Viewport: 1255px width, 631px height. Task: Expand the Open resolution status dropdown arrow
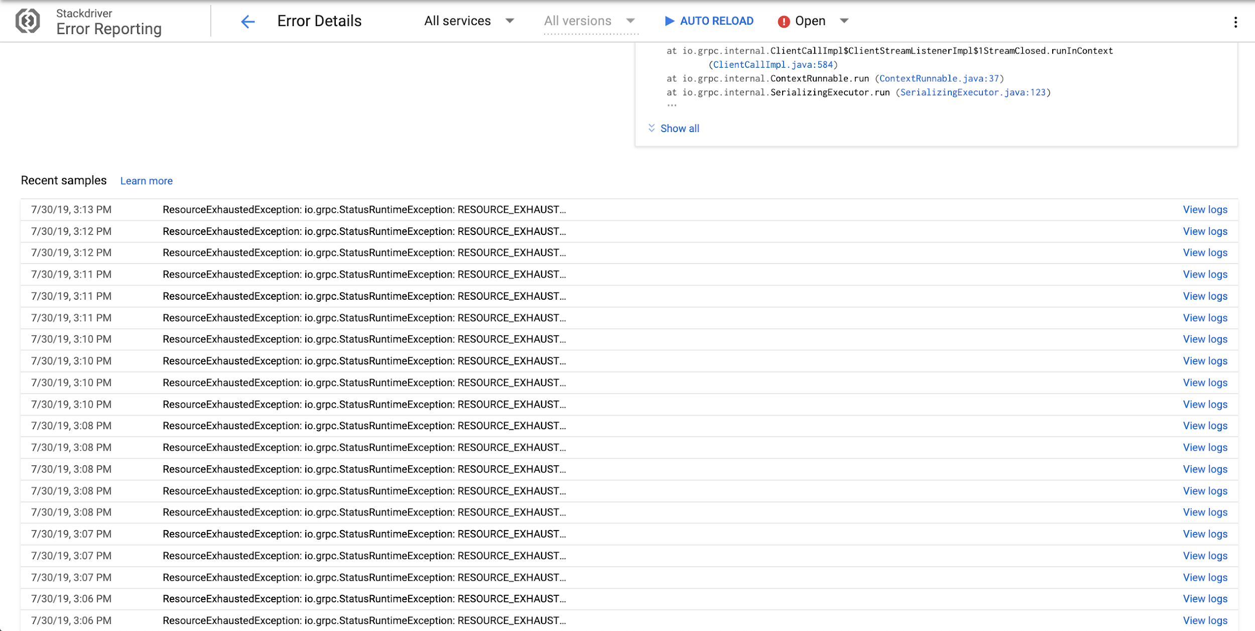coord(844,21)
